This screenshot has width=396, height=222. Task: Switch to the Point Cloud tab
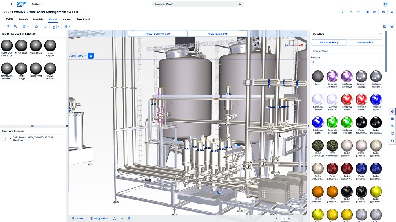(83, 19)
